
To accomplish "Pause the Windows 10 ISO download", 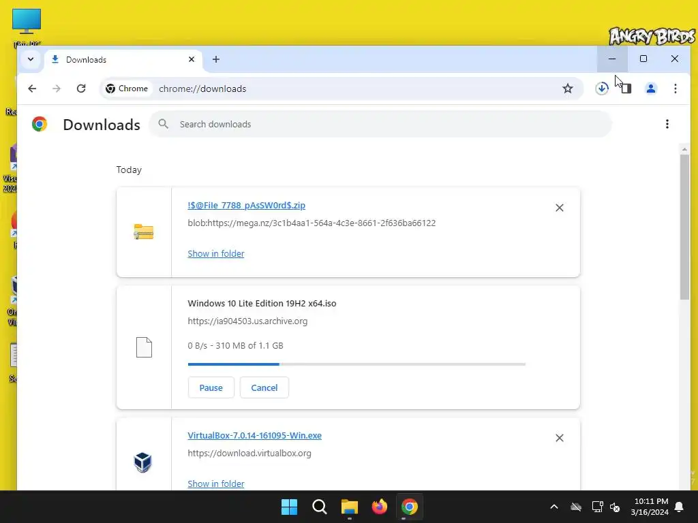I will (x=211, y=387).
